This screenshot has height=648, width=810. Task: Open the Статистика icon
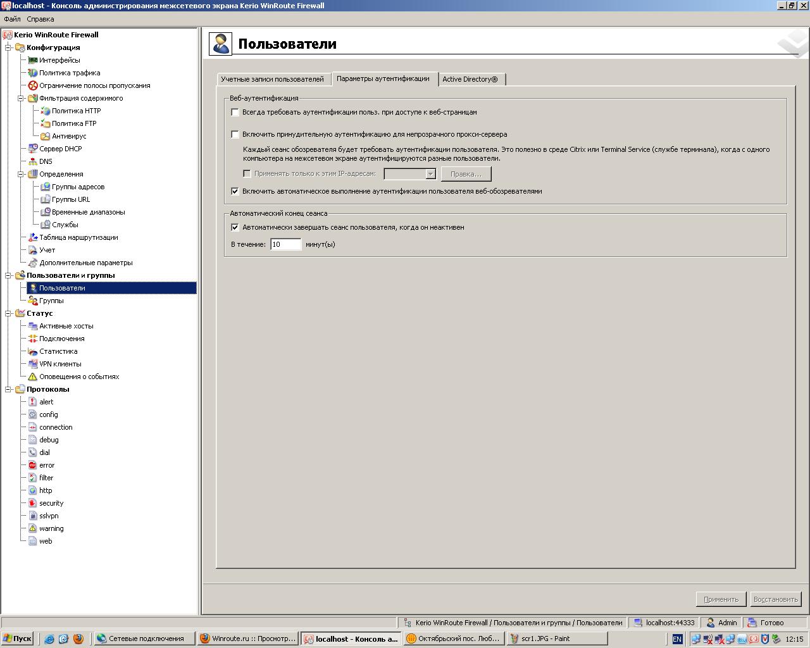(33, 351)
